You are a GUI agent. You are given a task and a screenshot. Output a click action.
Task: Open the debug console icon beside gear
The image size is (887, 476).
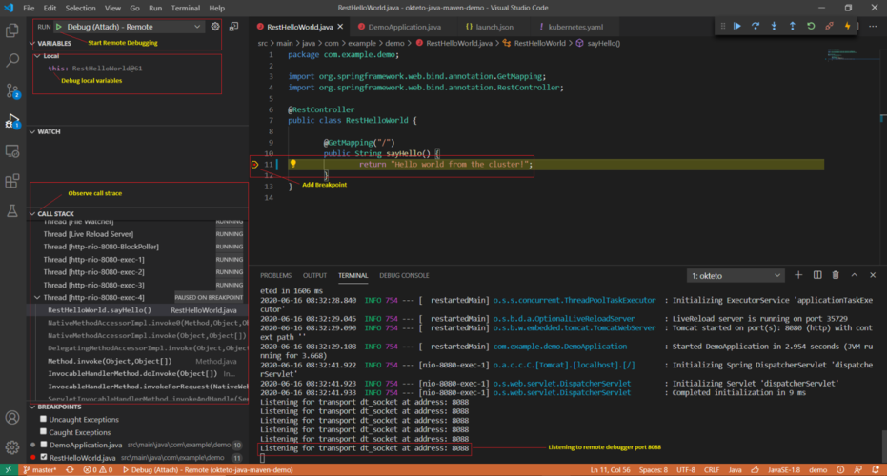[x=233, y=27]
